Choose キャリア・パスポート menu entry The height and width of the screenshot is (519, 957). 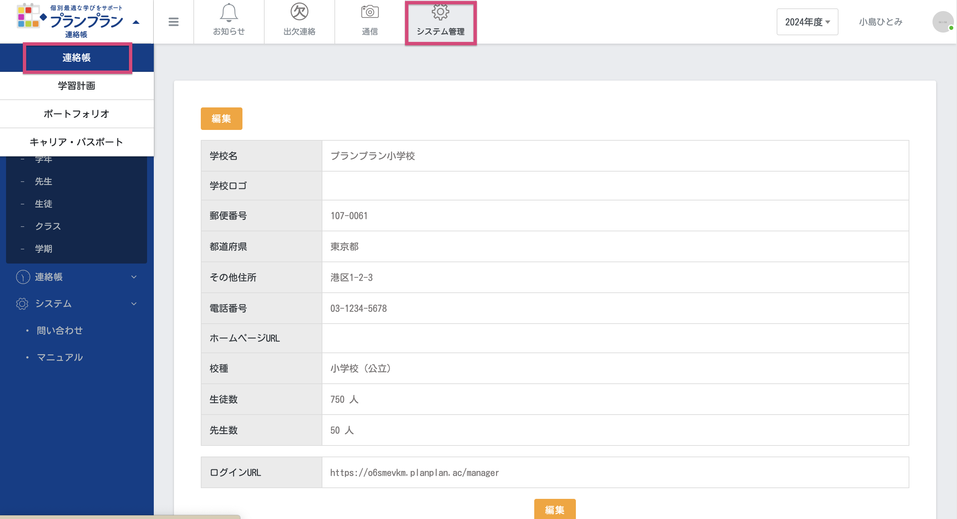[x=77, y=142]
